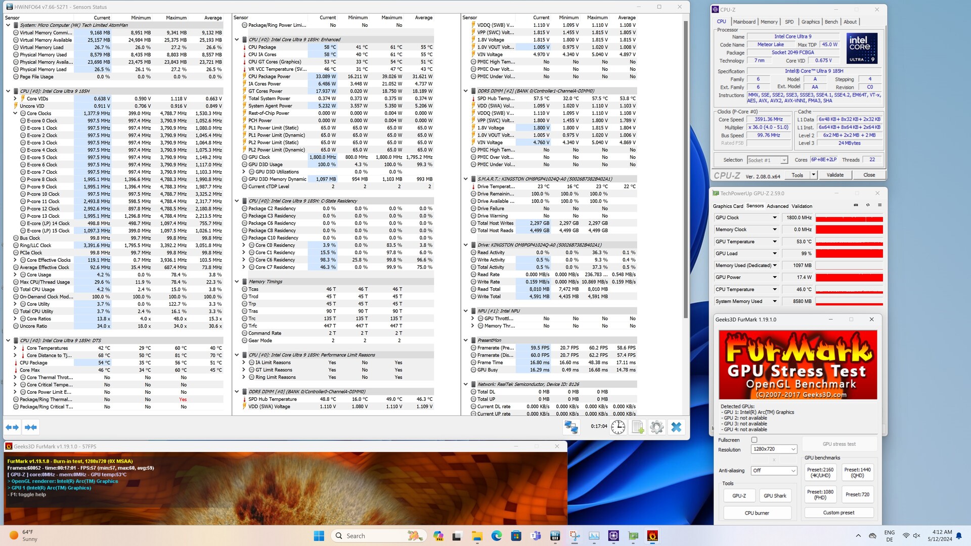Enable the Fullscreen checkbox in FurMark
Image resolution: width=971 pixels, height=546 pixels.
pos(754,440)
